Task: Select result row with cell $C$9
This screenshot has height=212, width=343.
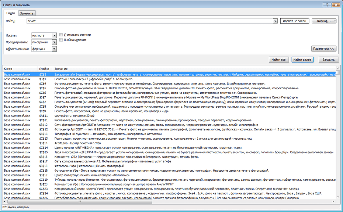Action: click(x=169, y=111)
